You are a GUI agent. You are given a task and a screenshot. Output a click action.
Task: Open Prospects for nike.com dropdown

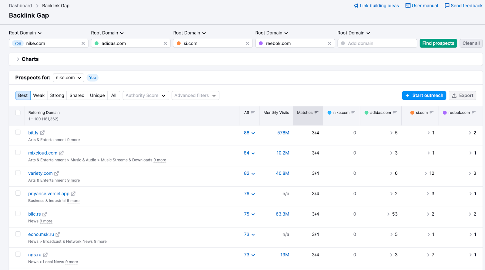point(69,78)
